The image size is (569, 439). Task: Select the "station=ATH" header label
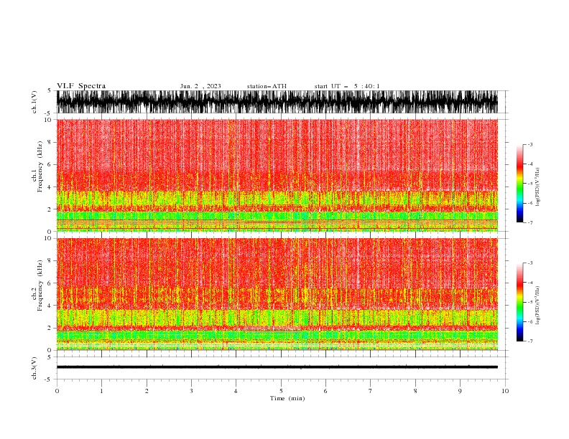[x=267, y=86]
